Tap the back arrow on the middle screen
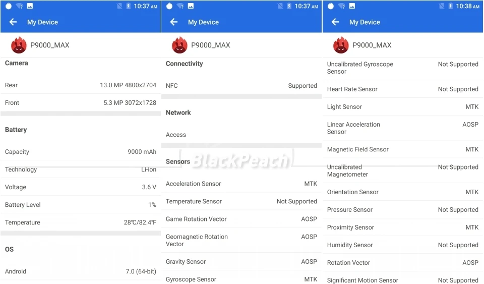 pyautogui.click(x=174, y=22)
